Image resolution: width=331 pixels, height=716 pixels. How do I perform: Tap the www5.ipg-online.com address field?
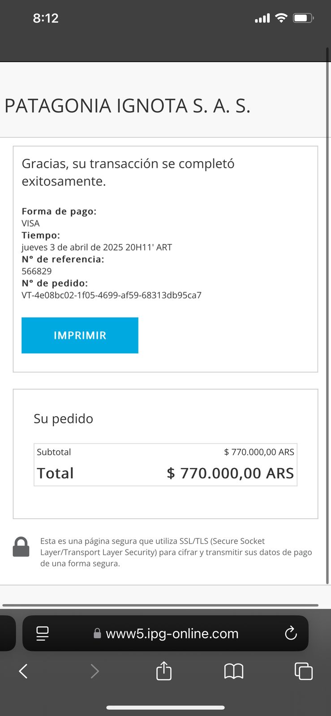(172, 633)
